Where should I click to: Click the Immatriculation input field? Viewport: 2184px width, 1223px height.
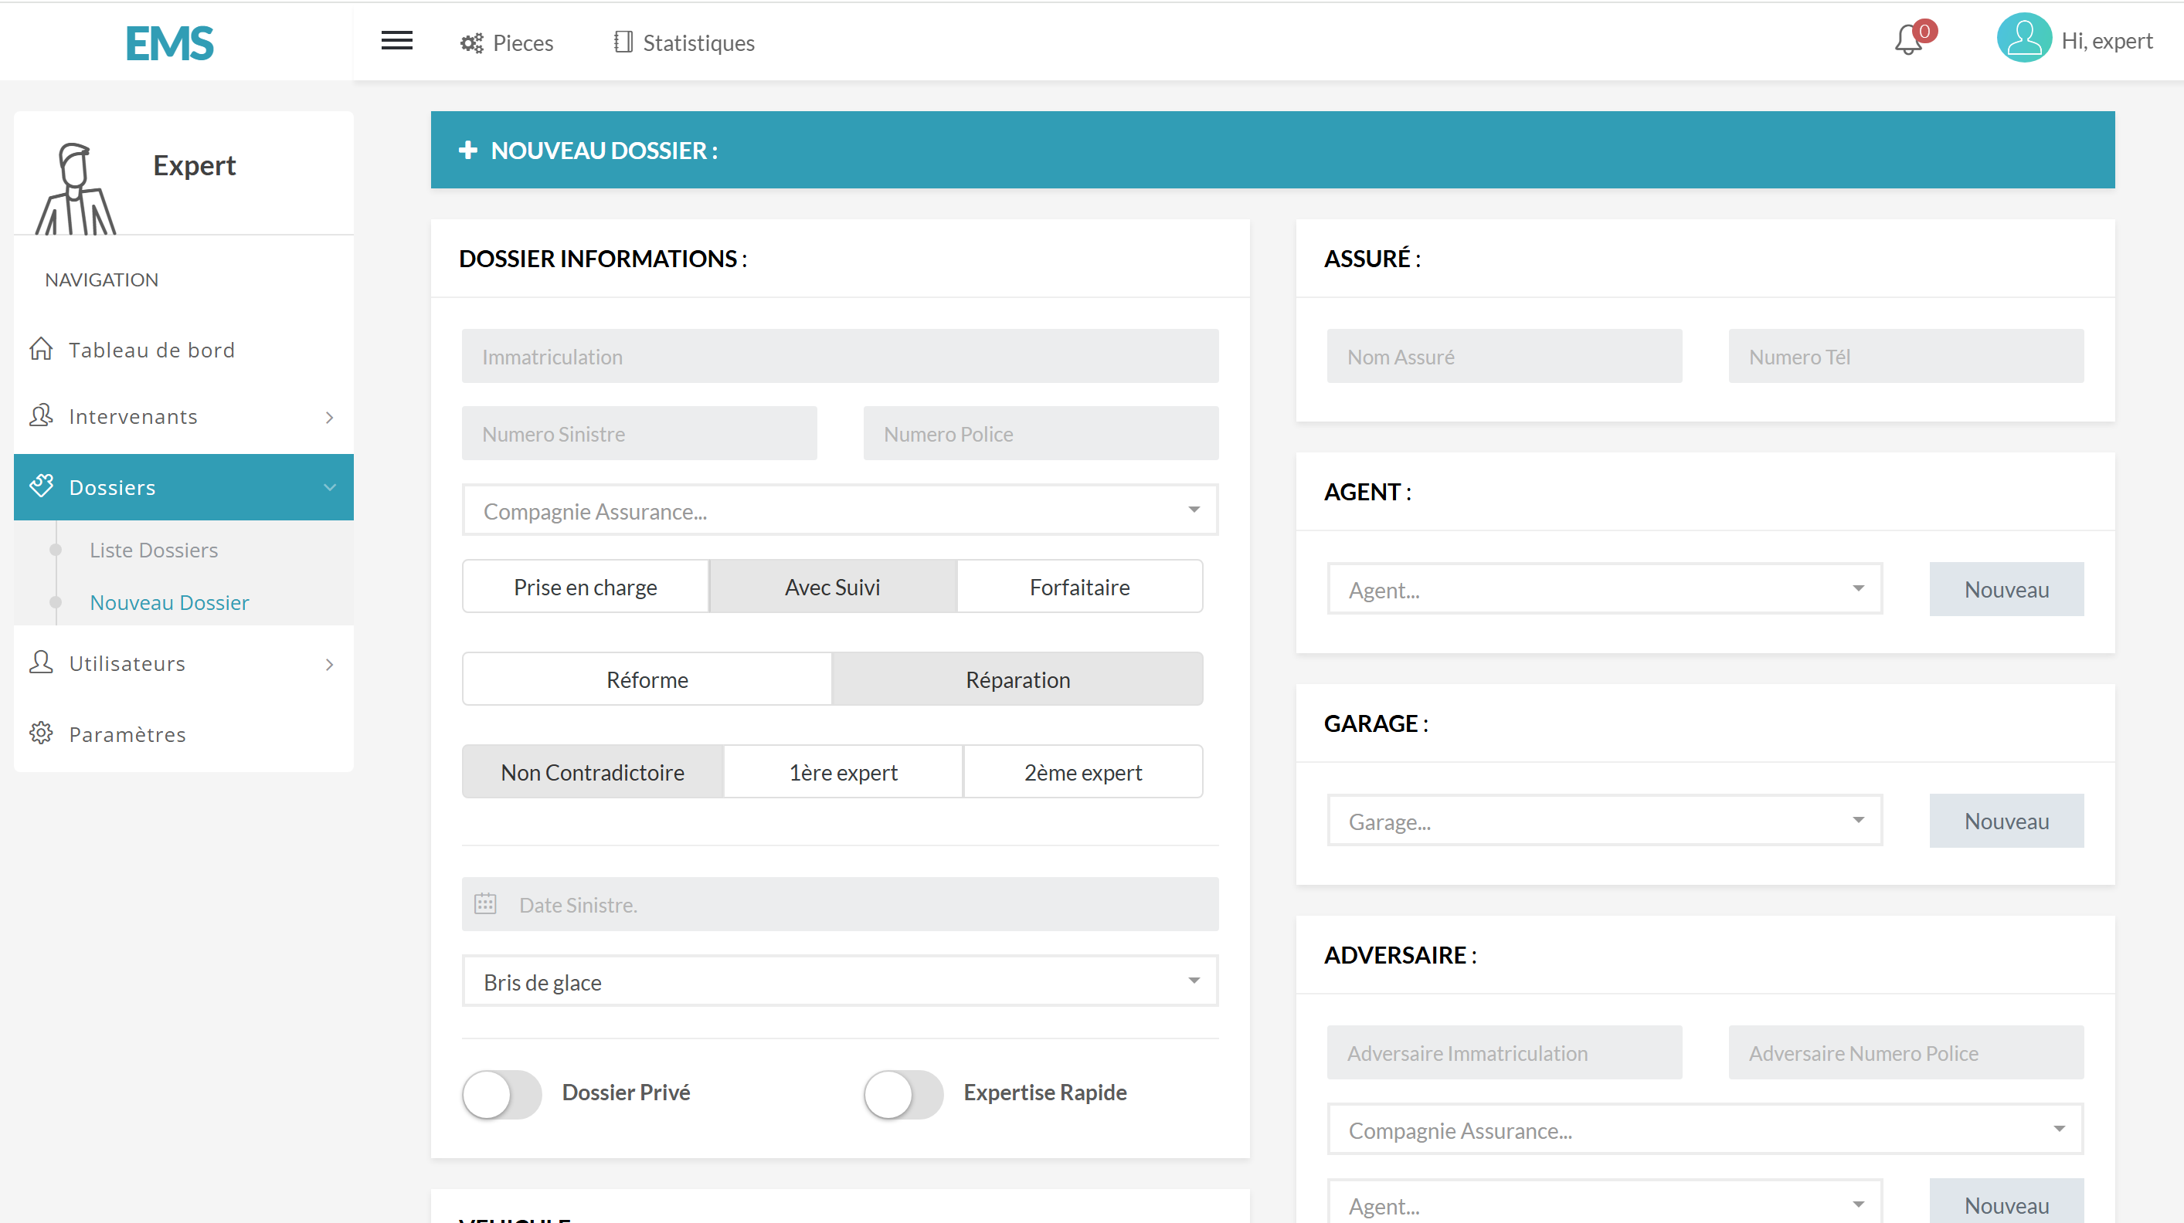pos(839,356)
